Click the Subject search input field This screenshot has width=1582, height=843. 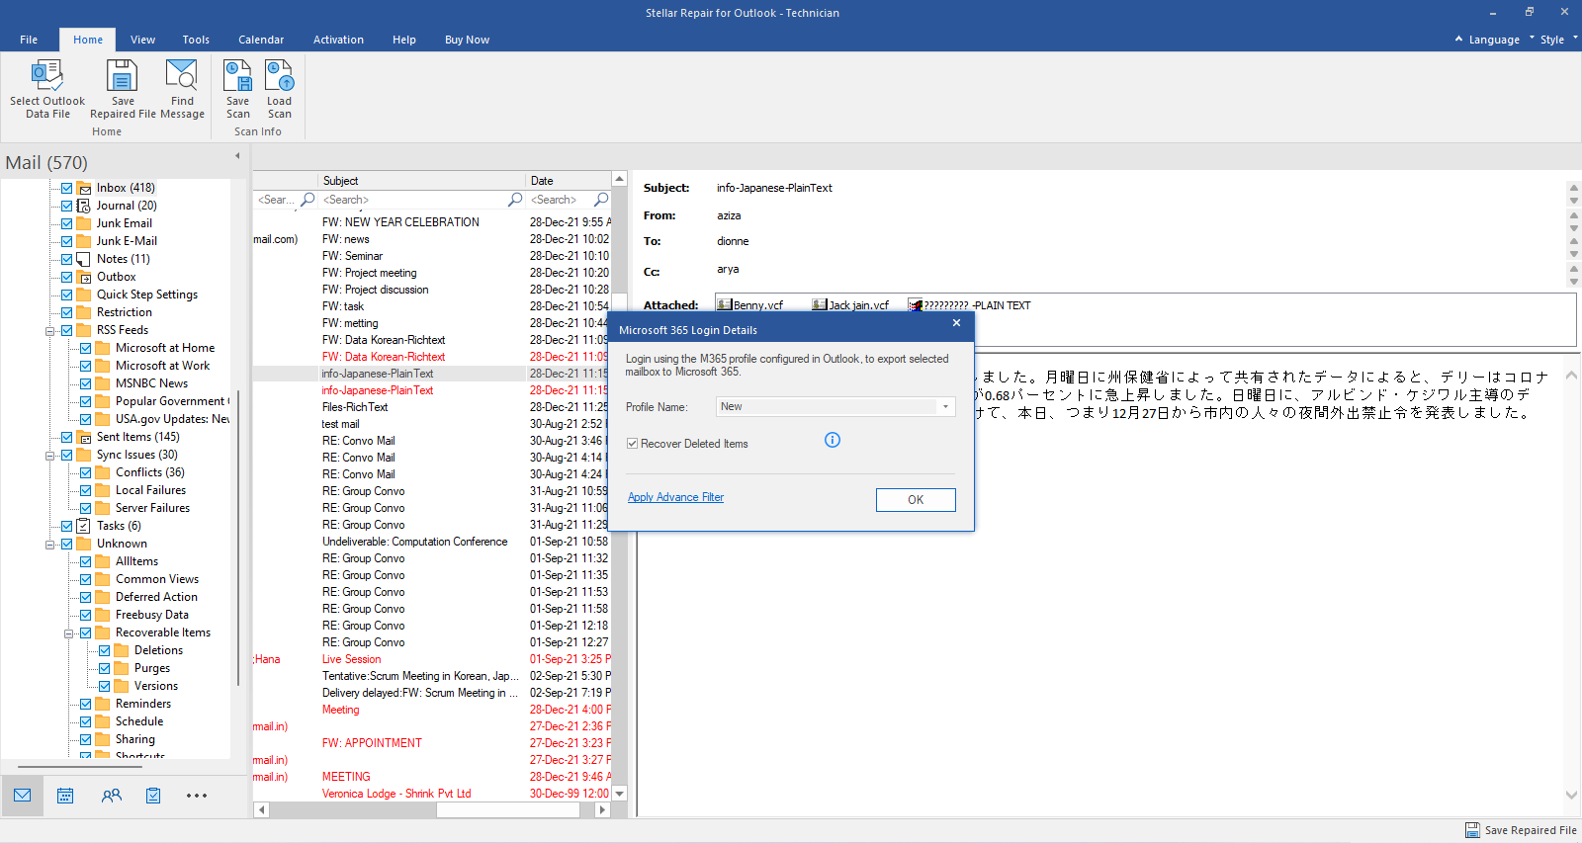pyautogui.click(x=413, y=200)
